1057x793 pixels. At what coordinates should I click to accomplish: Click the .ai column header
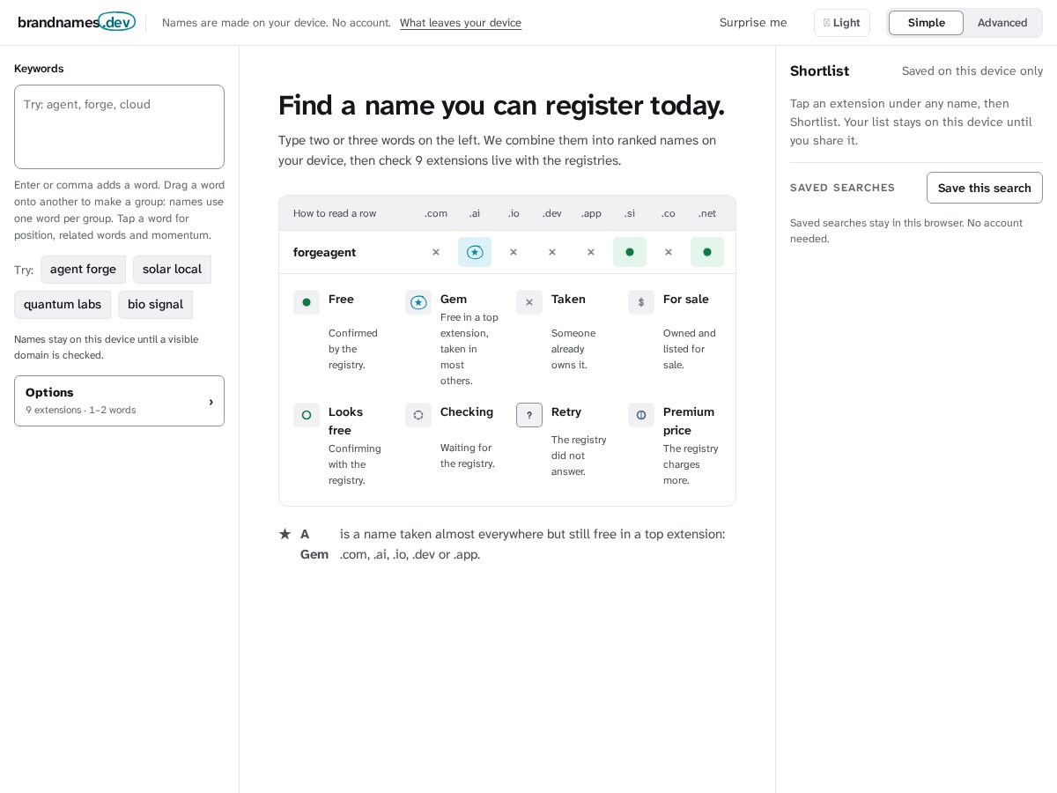(x=475, y=213)
